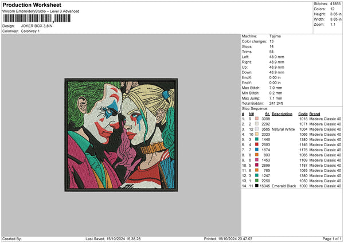Click the Zoom 1:1 value
This screenshot has height=243, width=344.
click(333, 24)
